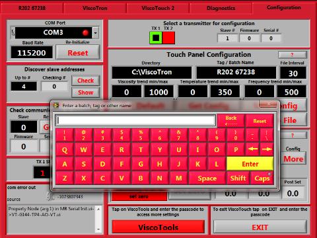Switch to the Diagnostics tab
Image resolution: width=317 pixels, height=238 pixels.
tap(221, 8)
